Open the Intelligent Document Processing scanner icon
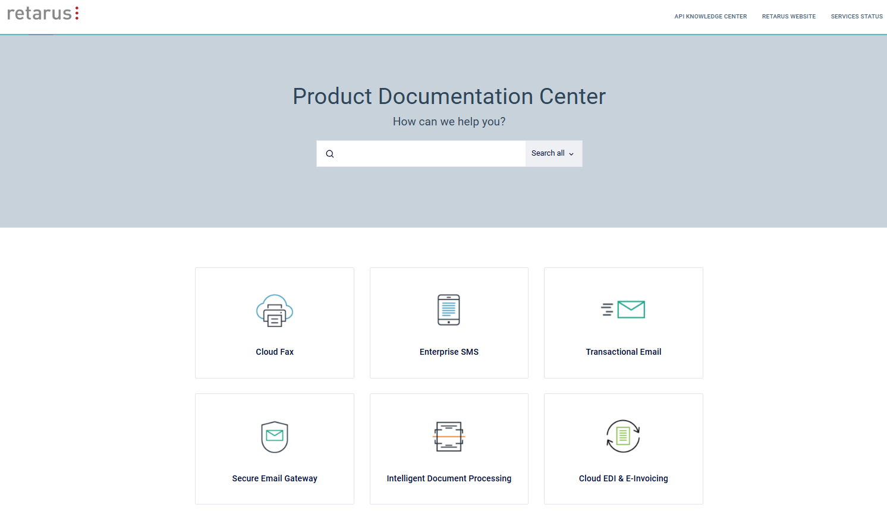The image size is (887, 514). coord(449,437)
